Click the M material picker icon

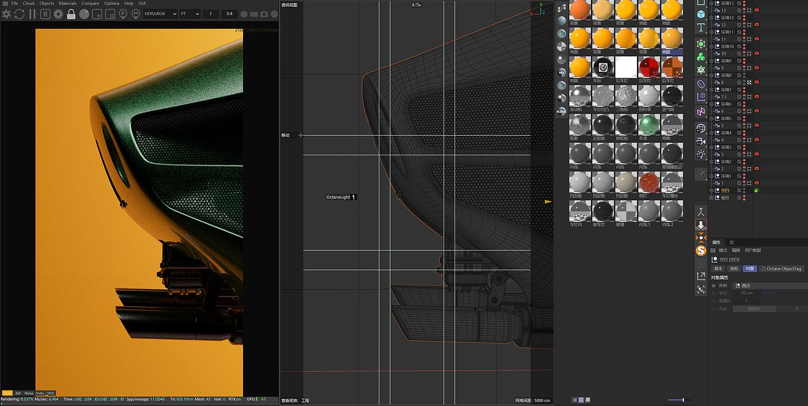coord(136,13)
